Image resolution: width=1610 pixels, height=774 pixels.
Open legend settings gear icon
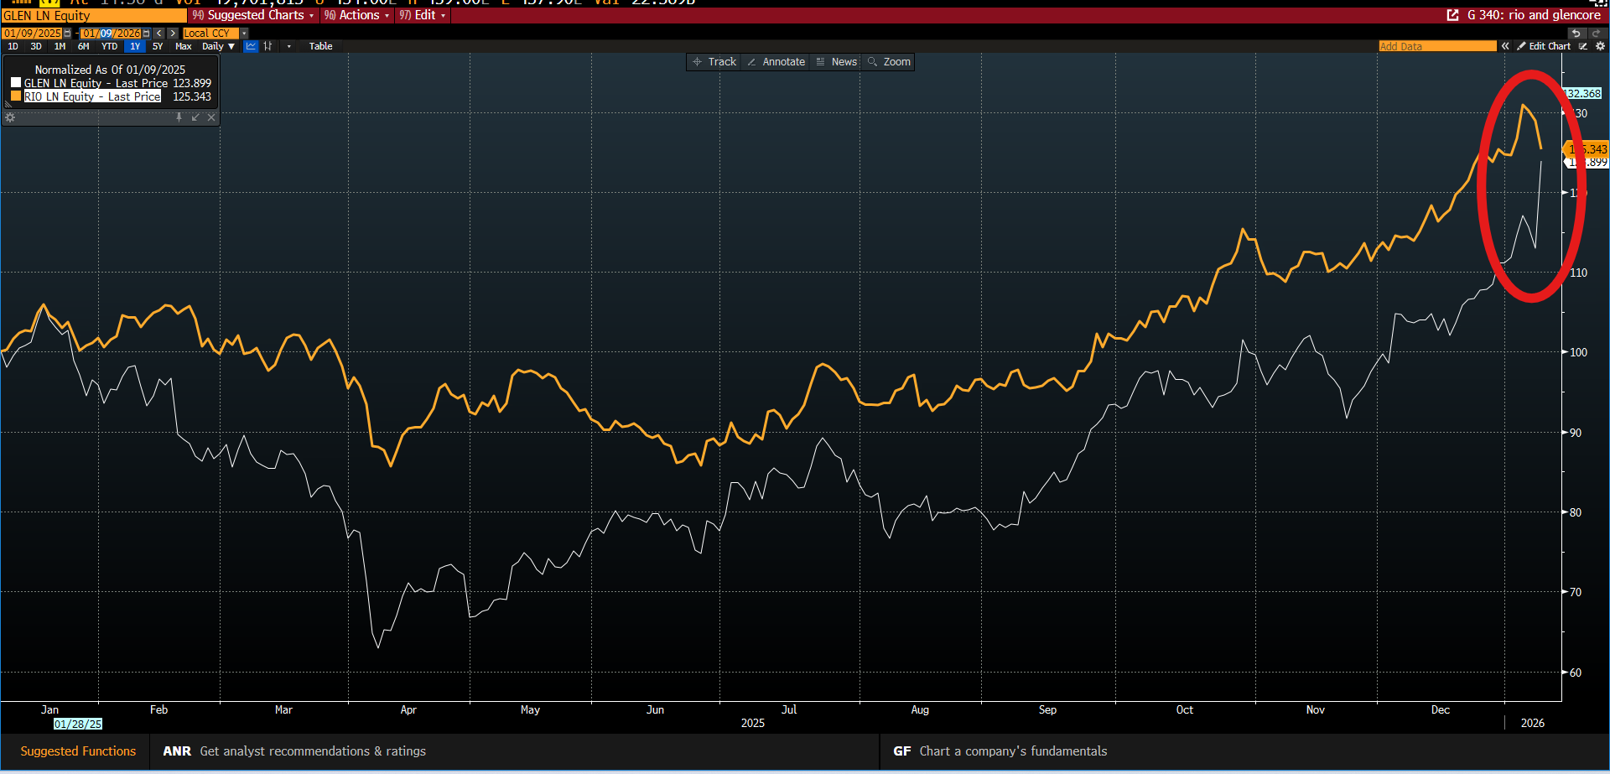10,117
